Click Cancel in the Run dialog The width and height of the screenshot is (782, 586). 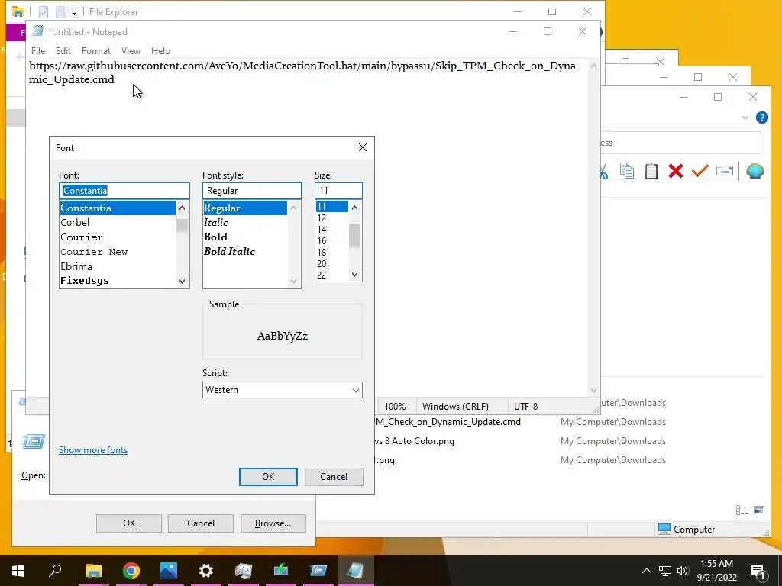[x=201, y=523]
